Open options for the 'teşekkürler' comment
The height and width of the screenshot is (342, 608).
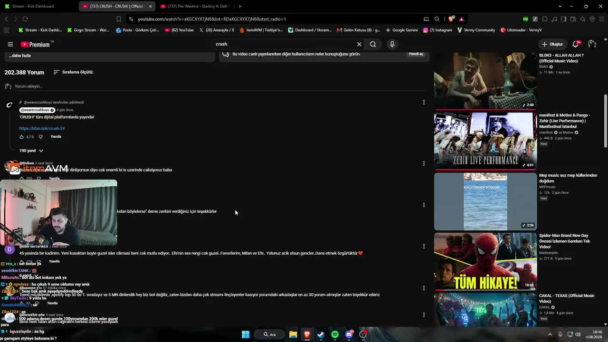(x=424, y=205)
